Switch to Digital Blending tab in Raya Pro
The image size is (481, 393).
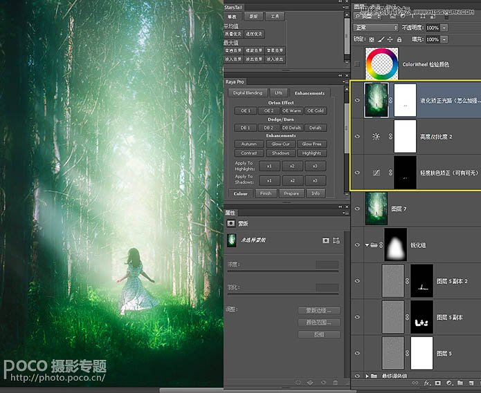click(248, 93)
